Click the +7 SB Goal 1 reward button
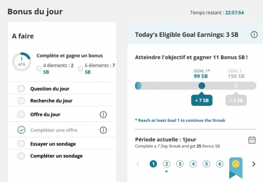The height and width of the screenshot is (182, 263). (202, 100)
